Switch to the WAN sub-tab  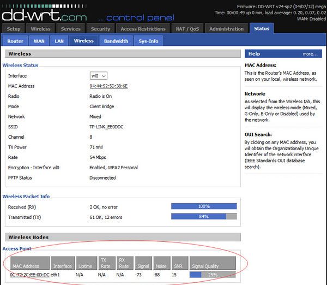click(39, 41)
